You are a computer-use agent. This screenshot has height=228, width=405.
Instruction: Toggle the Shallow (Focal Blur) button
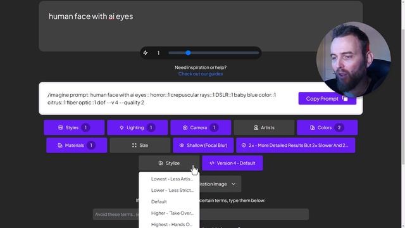[203, 145]
